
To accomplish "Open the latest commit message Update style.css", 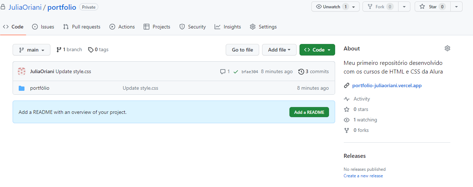I will (x=73, y=71).
